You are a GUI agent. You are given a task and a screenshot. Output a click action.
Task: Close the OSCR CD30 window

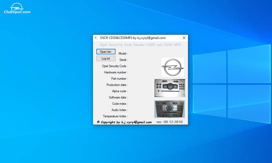[184, 38]
